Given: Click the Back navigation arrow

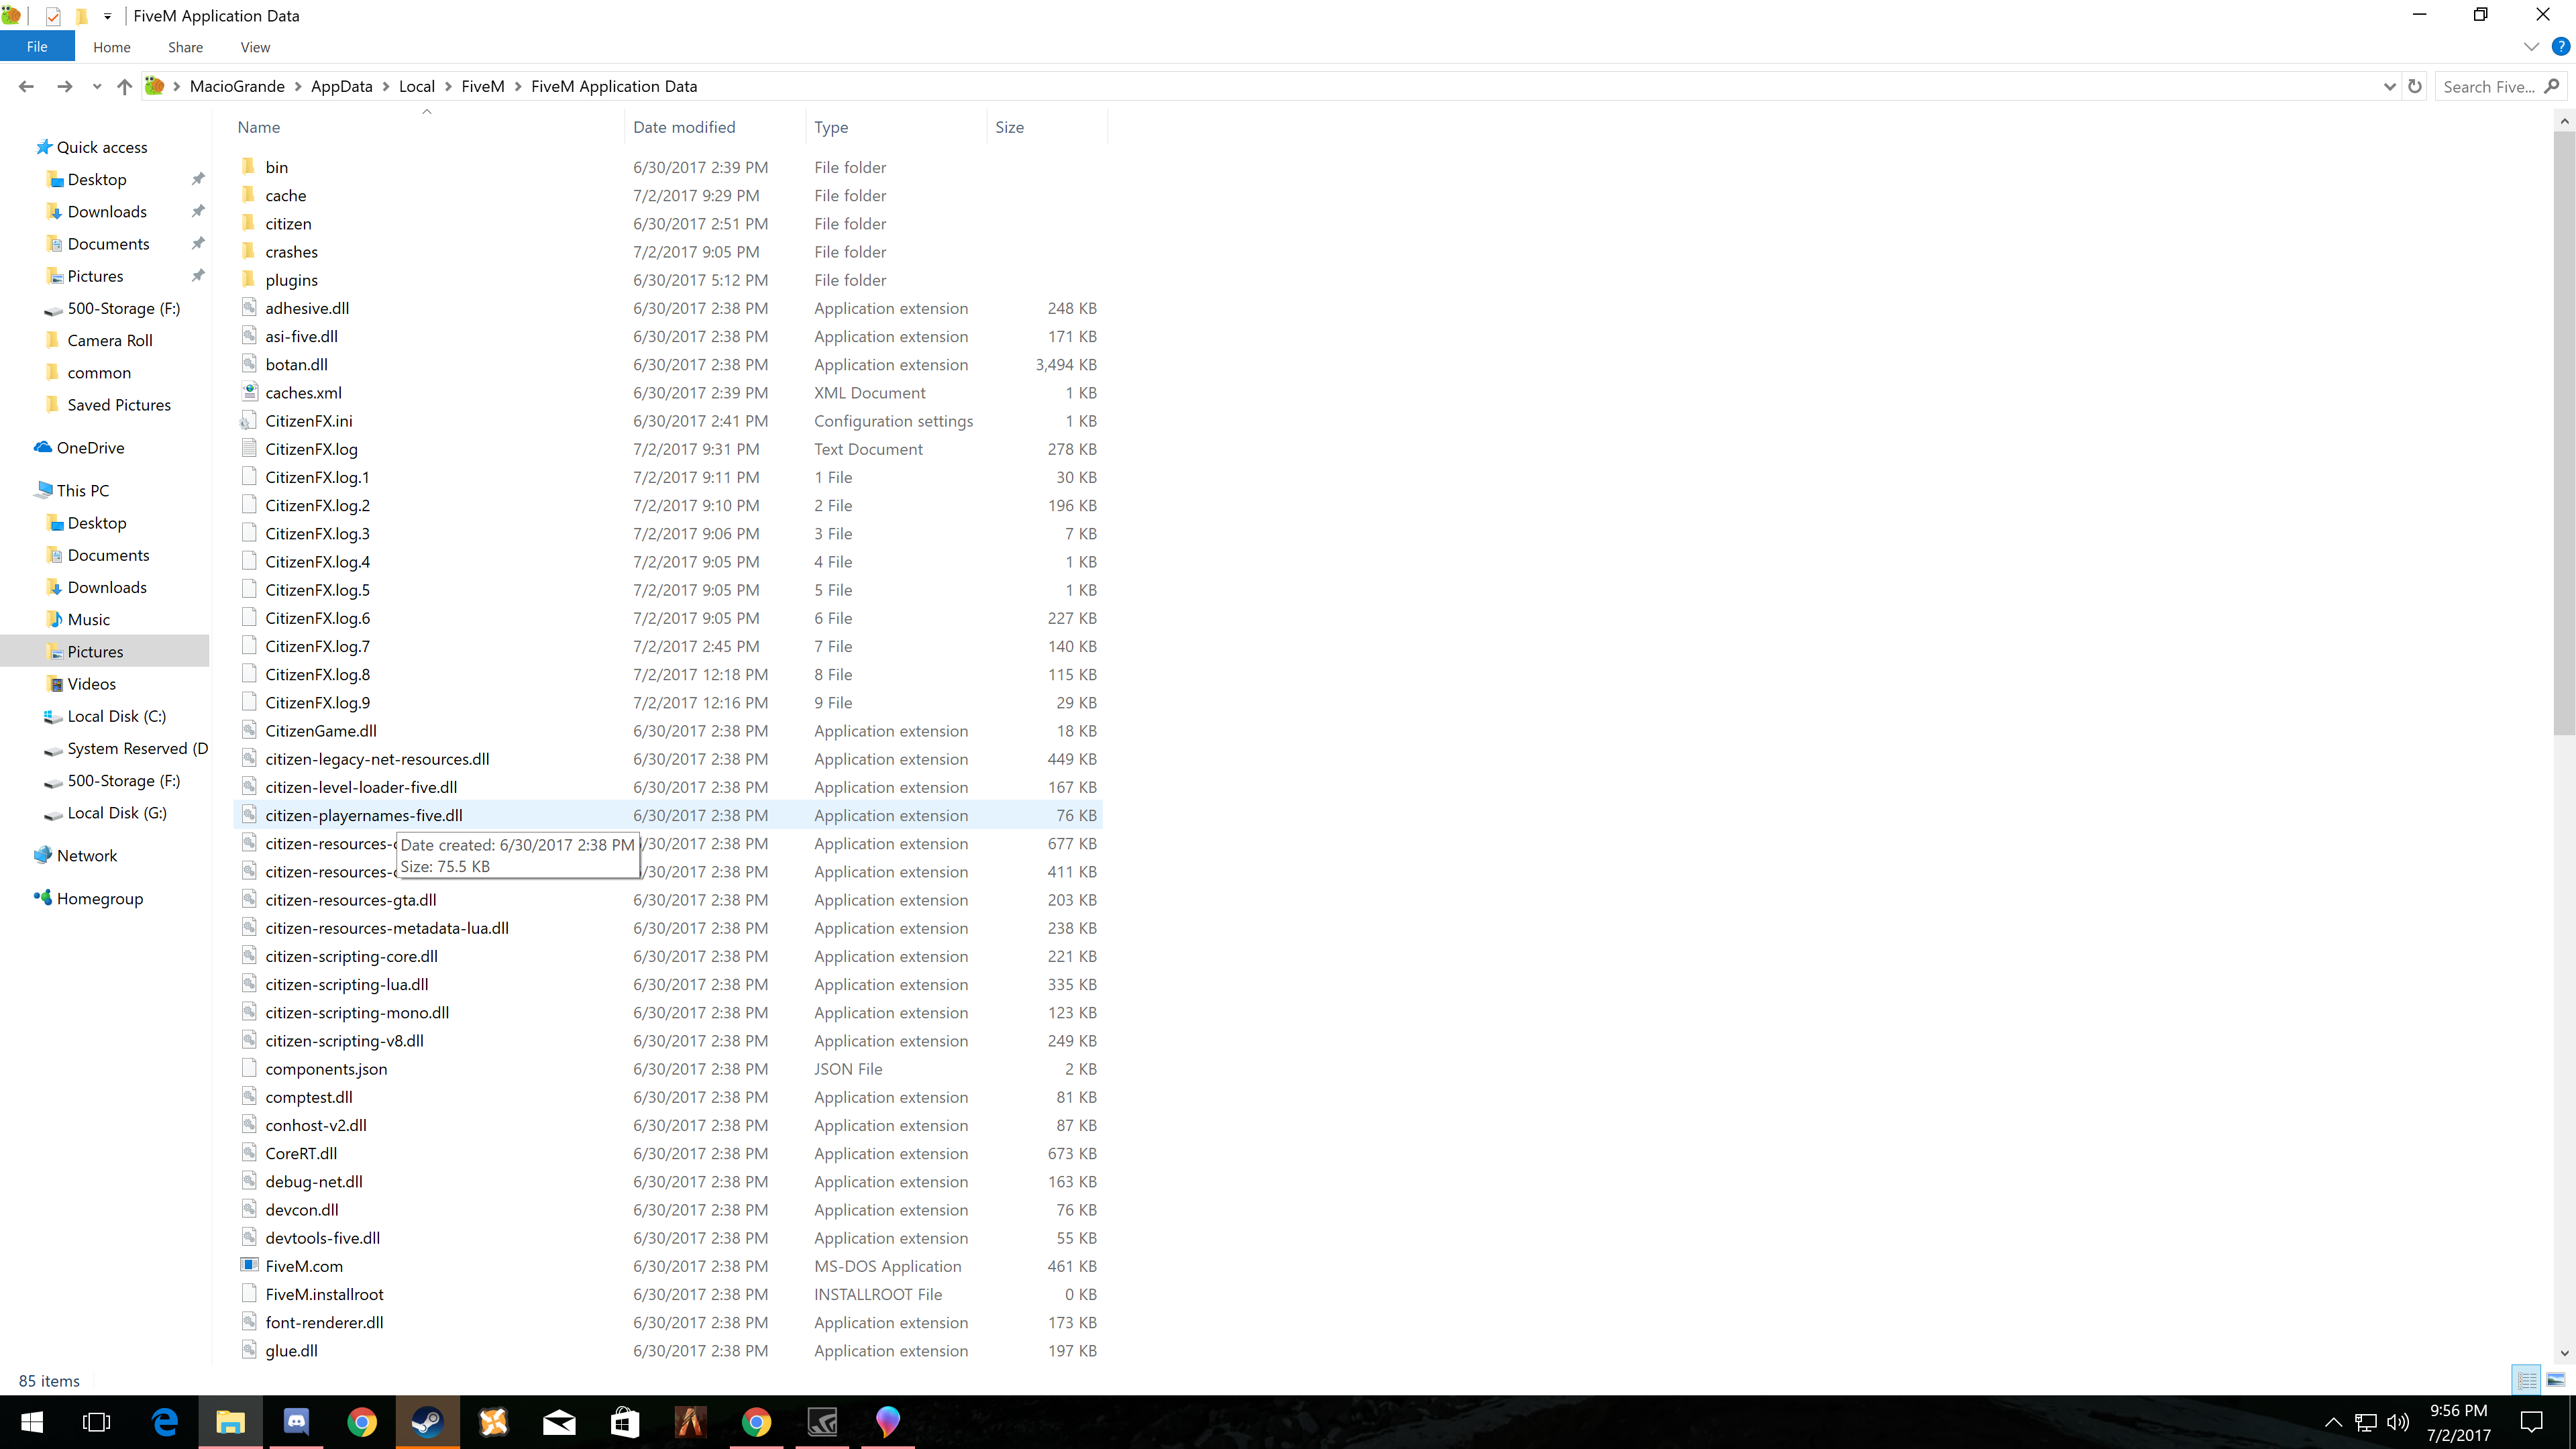Looking at the screenshot, I should (x=26, y=87).
